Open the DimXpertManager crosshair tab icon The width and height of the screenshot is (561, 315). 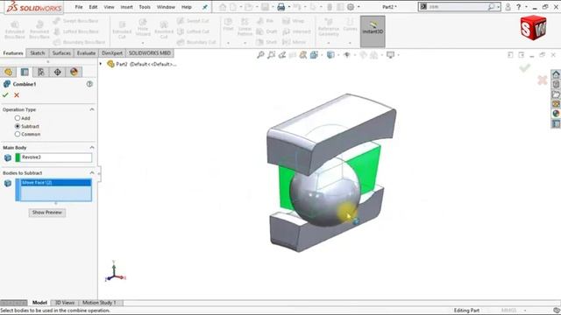tap(57, 72)
